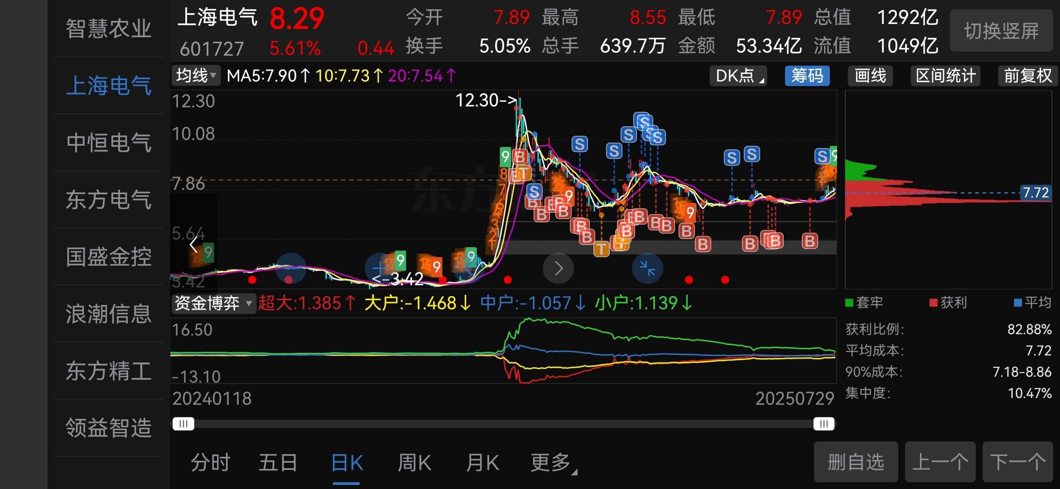The height and width of the screenshot is (489, 1060).
Task: Click the chart scroll-right chevron icon
Action: (559, 268)
